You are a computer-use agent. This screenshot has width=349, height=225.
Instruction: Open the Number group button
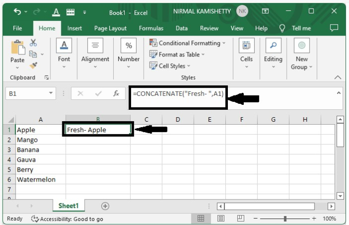(129, 53)
